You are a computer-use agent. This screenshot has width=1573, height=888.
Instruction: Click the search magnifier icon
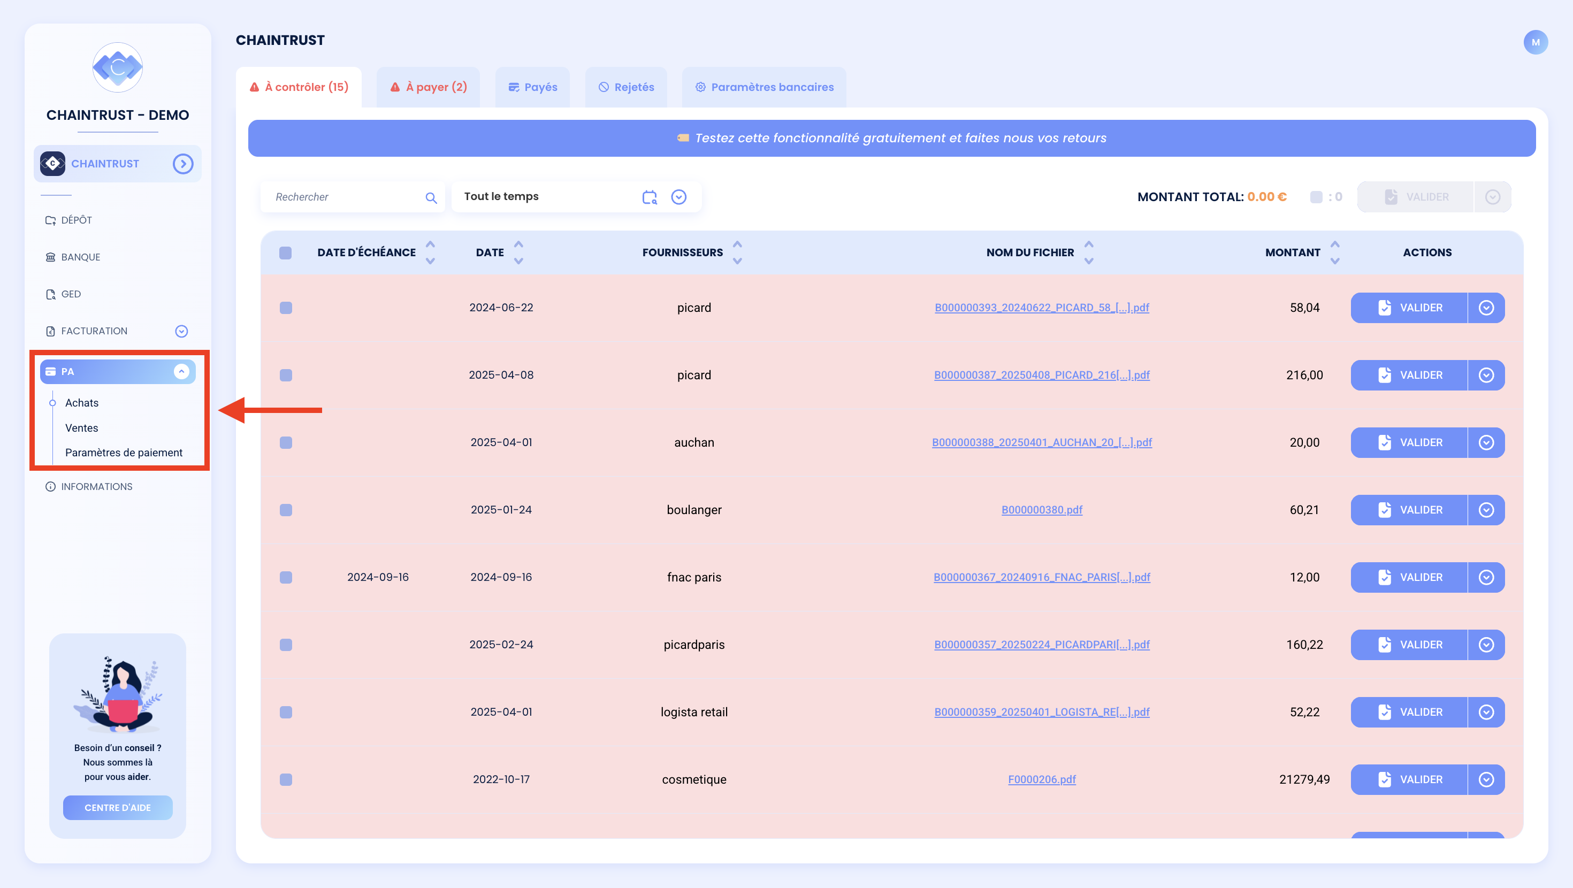click(431, 197)
